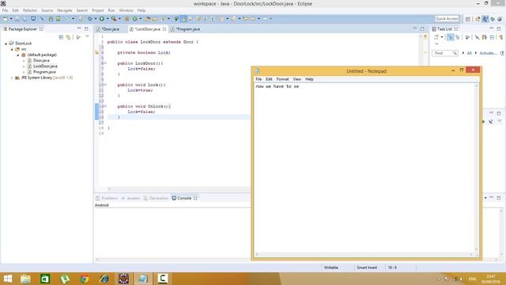506x285 pixels.
Task: Click the Quick Access search field
Action: point(447,19)
